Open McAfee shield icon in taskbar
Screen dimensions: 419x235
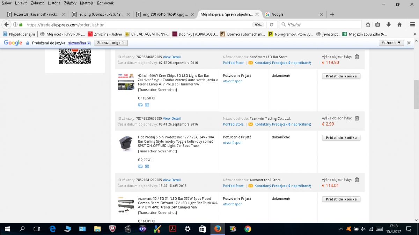(x=112, y=229)
